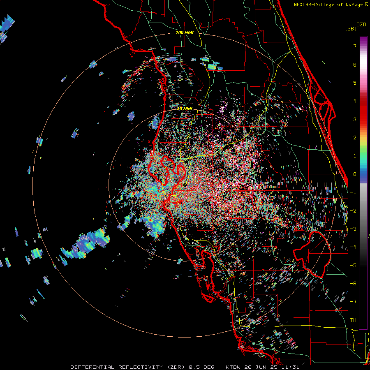Click the ZDR color scale bar
The image size is (370, 370).
click(x=363, y=183)
